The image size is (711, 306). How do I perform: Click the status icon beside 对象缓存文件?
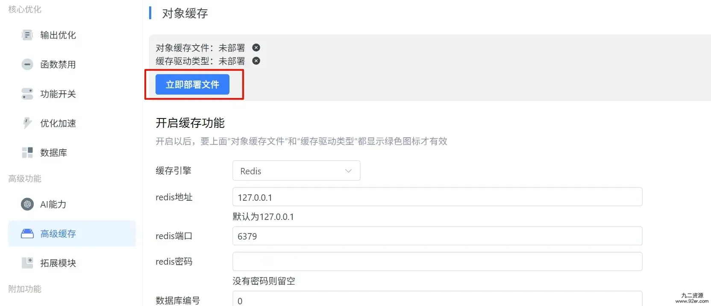pyautogui.click(x=256, y=47)
